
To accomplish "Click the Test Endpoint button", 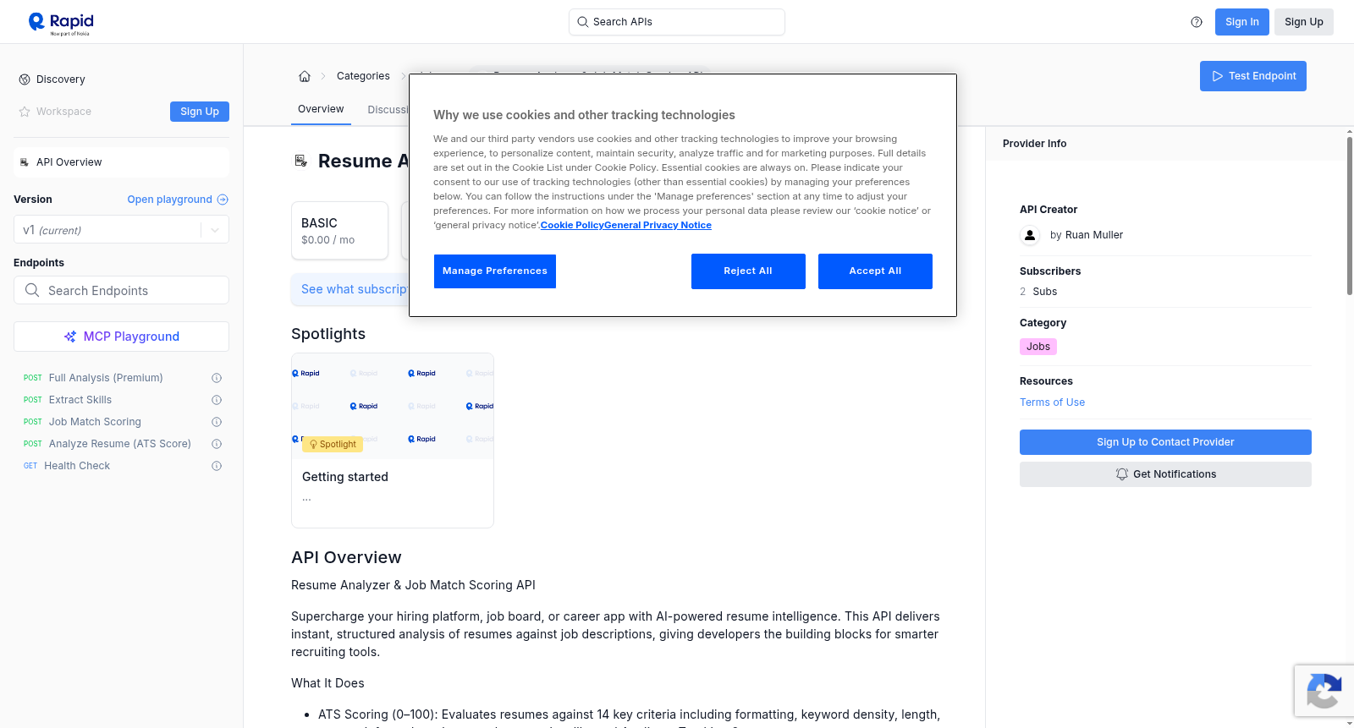I will point(1253,76).
